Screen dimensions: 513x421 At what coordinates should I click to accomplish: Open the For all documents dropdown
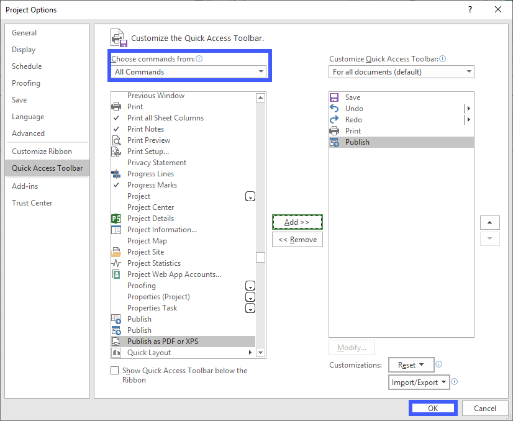tap(401, 72)
